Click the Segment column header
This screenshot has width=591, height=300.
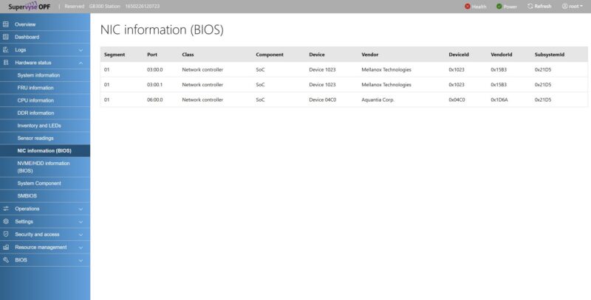point(115,55)
